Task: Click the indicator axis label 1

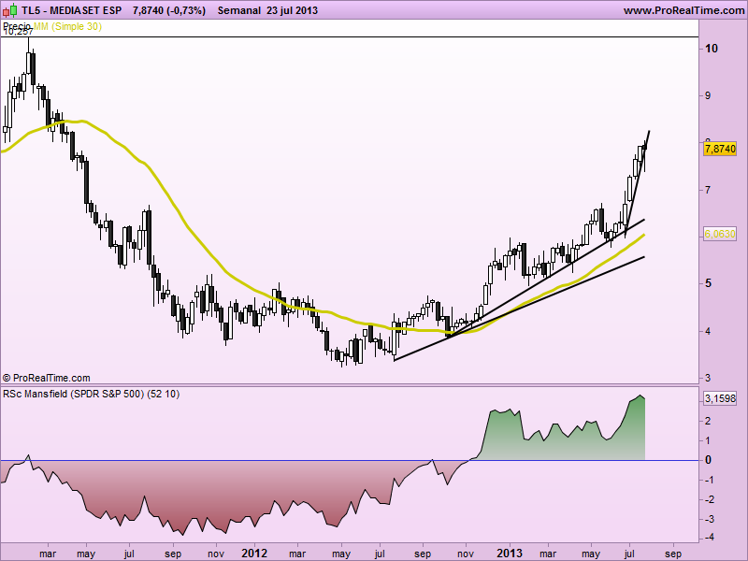Action: tap(709, 440)
